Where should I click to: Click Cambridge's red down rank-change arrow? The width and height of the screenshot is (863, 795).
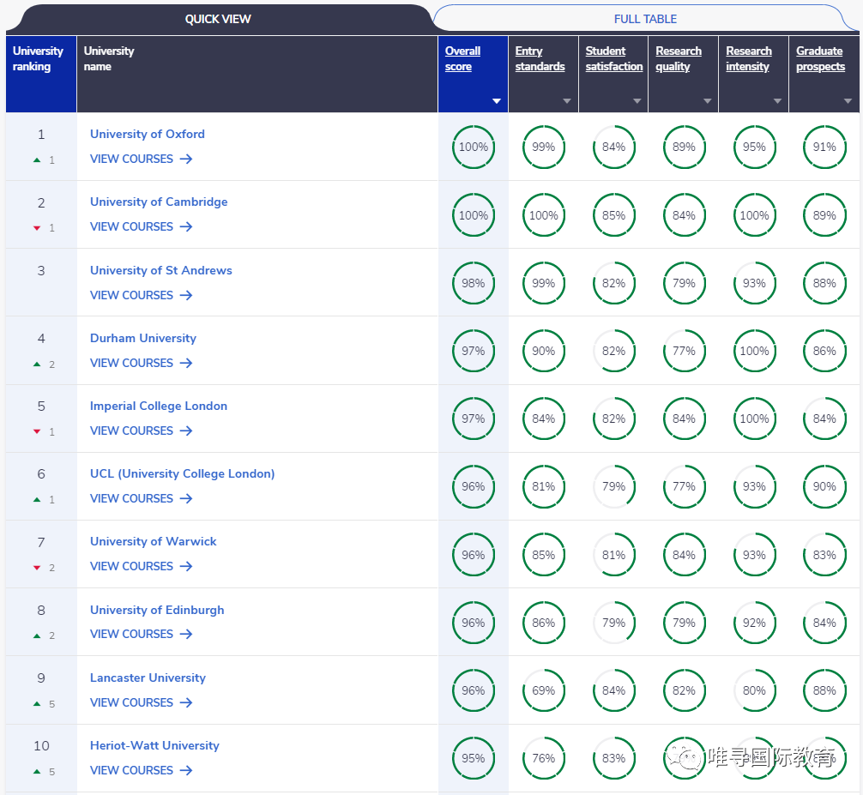[37, 228]
